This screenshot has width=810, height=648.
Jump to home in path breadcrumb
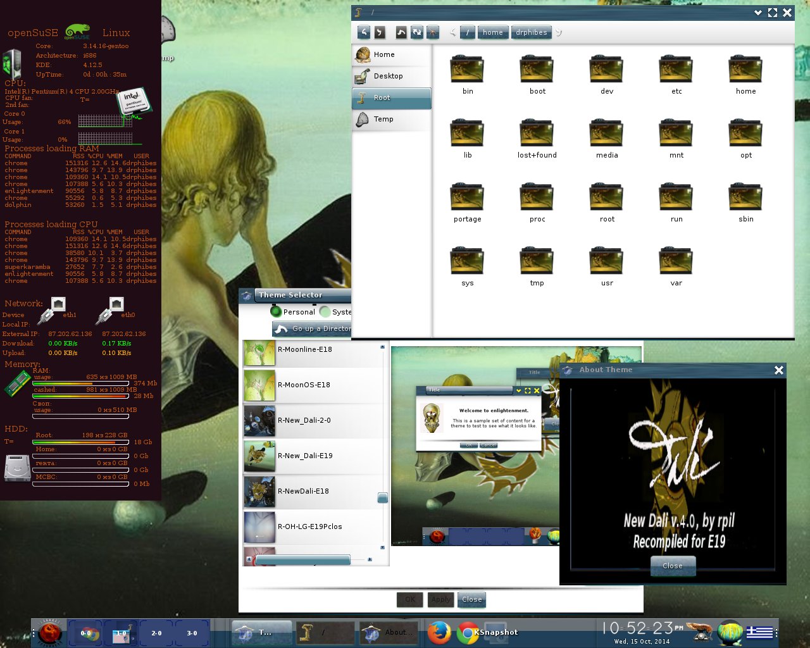click(x=493, y=32)
